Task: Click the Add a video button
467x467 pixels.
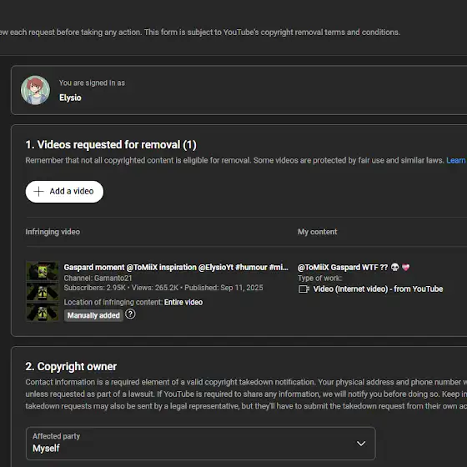Action: [64, 192]
